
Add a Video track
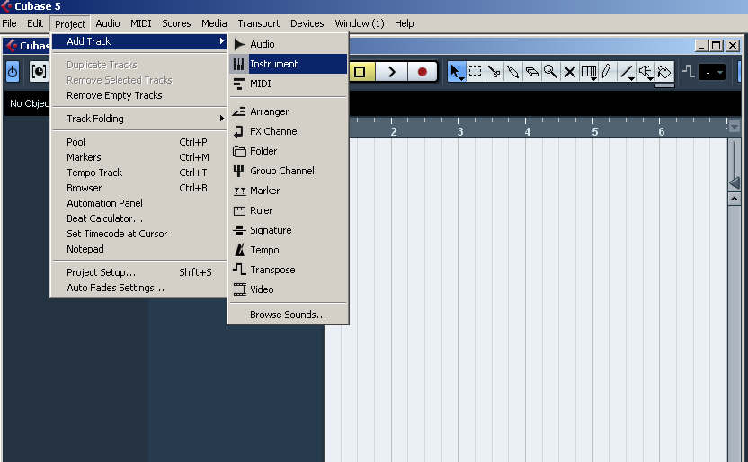(288, 289)
